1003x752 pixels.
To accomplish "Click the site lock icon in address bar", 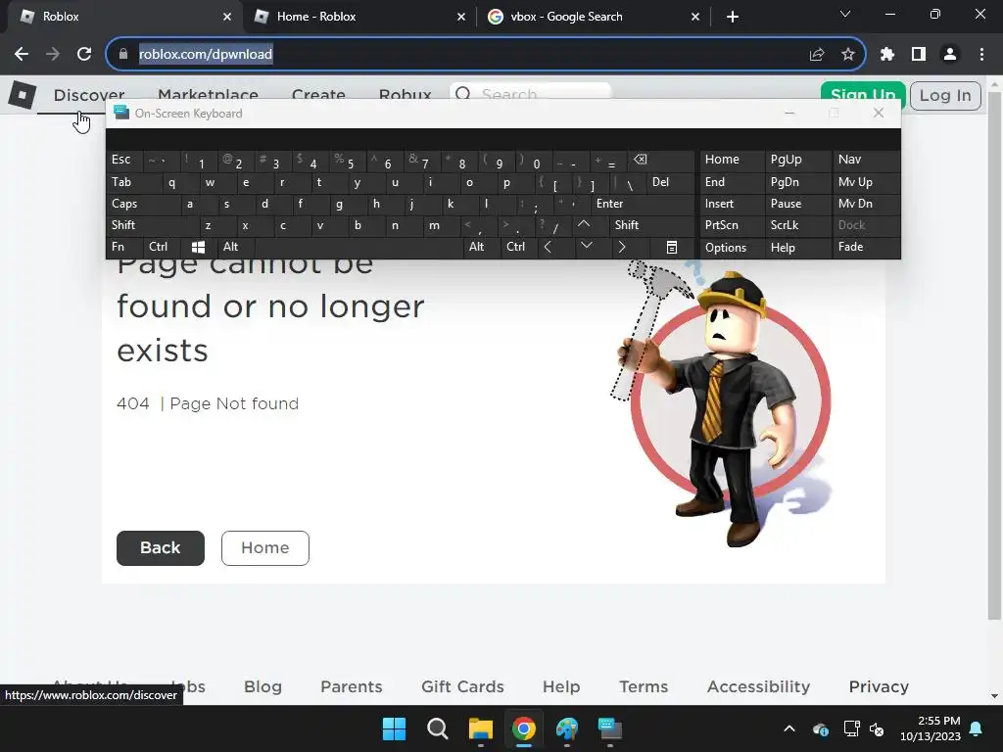I will point(123,55).
